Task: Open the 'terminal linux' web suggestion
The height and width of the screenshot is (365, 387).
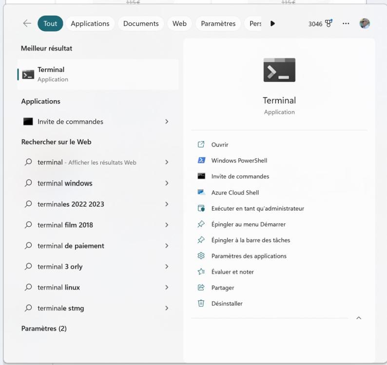Action: [x=58, y=288]
